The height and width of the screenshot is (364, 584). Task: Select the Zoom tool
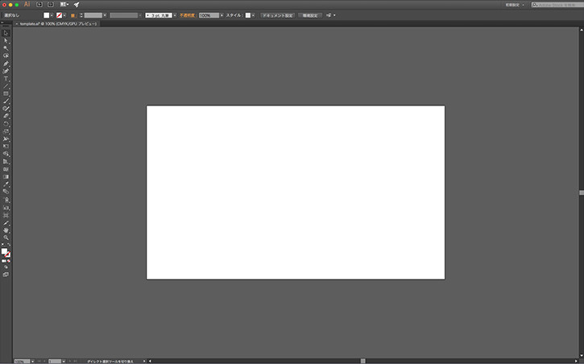coord(6,238)
